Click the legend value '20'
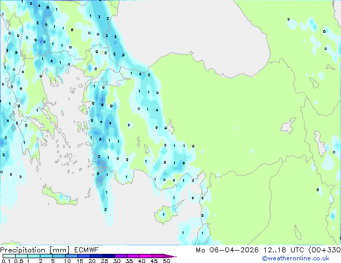 tap(92, 261)
